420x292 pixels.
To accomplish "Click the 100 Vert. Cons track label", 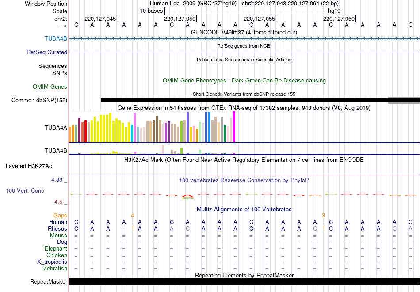I will click(x=25, y=191).
